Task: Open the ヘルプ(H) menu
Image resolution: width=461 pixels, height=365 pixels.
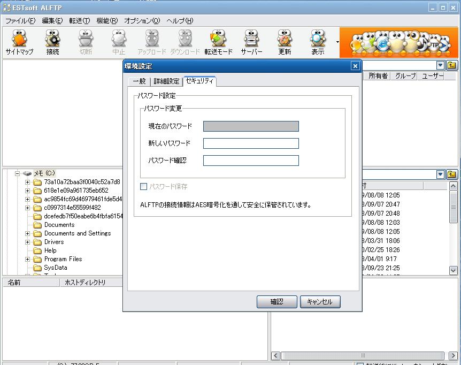Action: click(180, 20)
